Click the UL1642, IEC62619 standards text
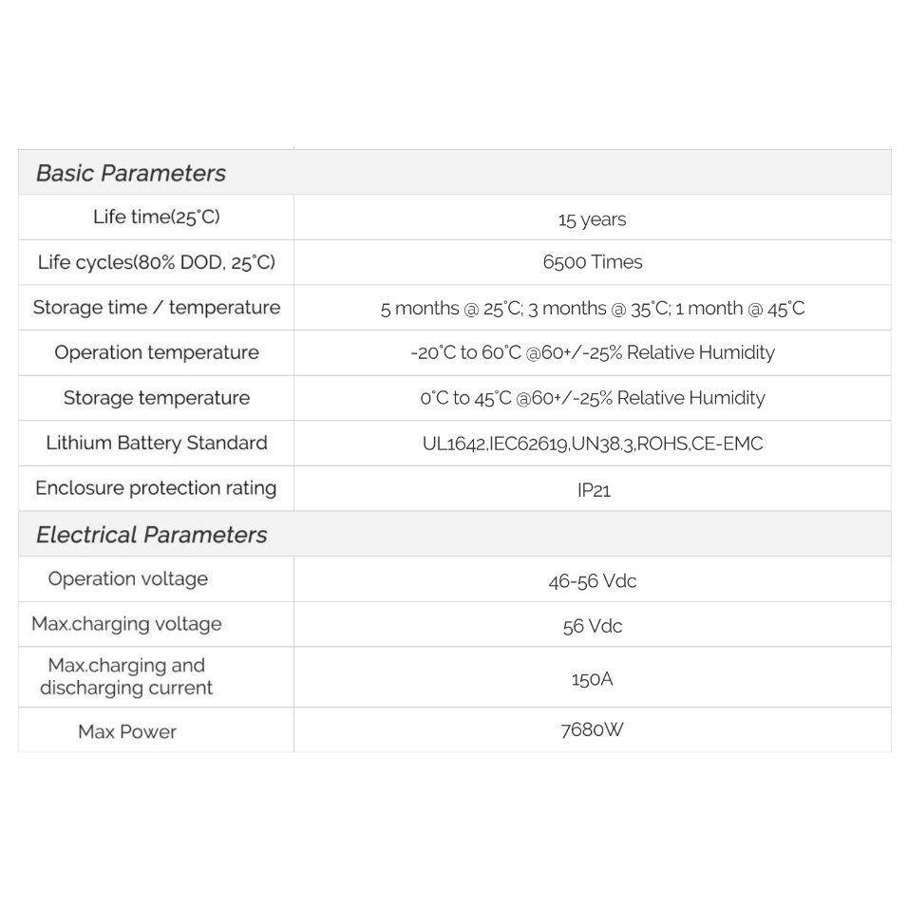This screenshot has height=908, width=908. tap(592, 444)
